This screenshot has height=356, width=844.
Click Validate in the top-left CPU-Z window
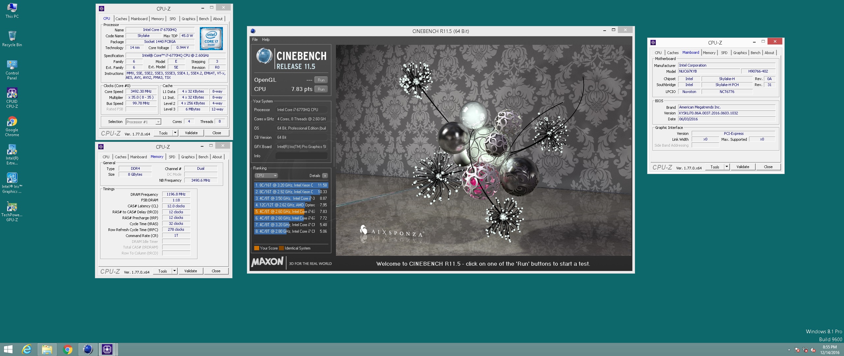(191, 133)
